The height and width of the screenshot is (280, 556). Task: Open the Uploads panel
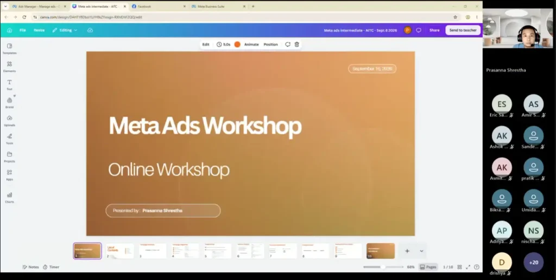point(10,121)
